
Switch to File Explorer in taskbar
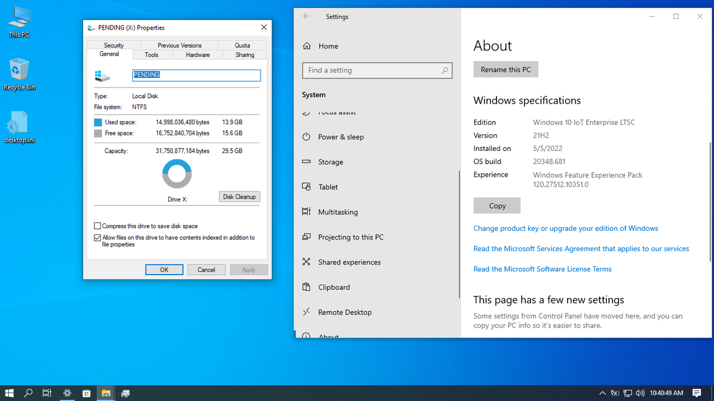[x=106, y=393]
